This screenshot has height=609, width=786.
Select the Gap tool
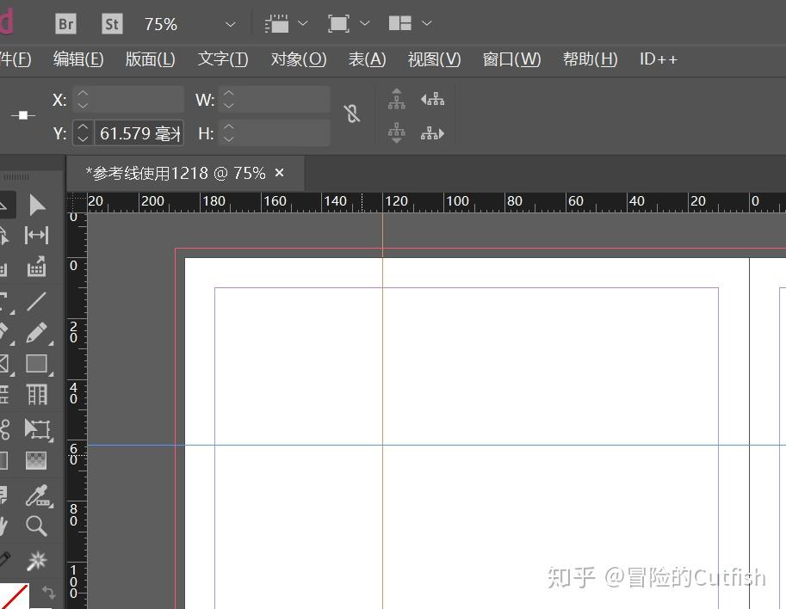[x=38, y=235]
